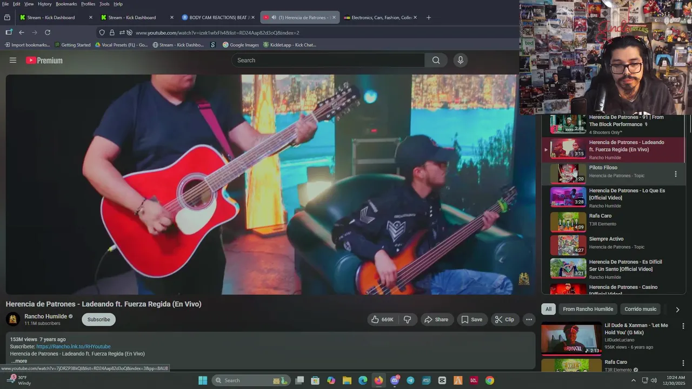Like the video with thumbs up
The height and width of the screenshot is (389, 692).
382,319
